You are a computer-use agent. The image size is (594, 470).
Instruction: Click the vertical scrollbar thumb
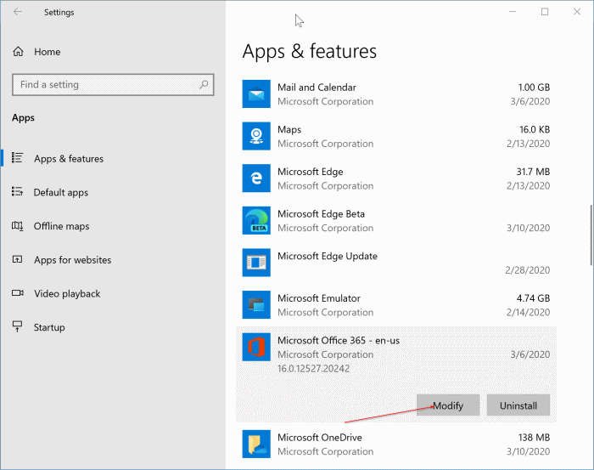pos(591,235)
